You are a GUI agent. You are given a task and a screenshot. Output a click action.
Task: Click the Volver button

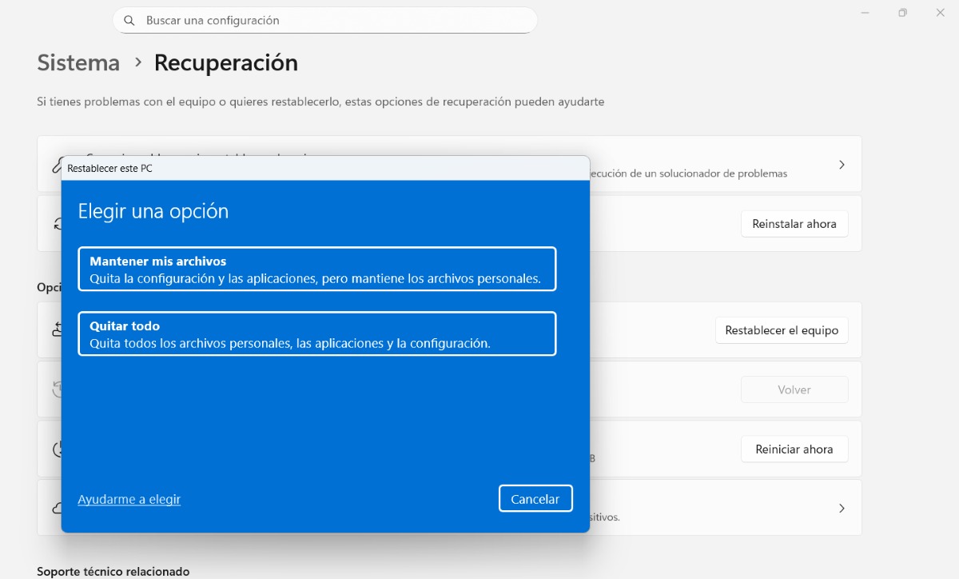pyautogui.click(x=794, y=389)
